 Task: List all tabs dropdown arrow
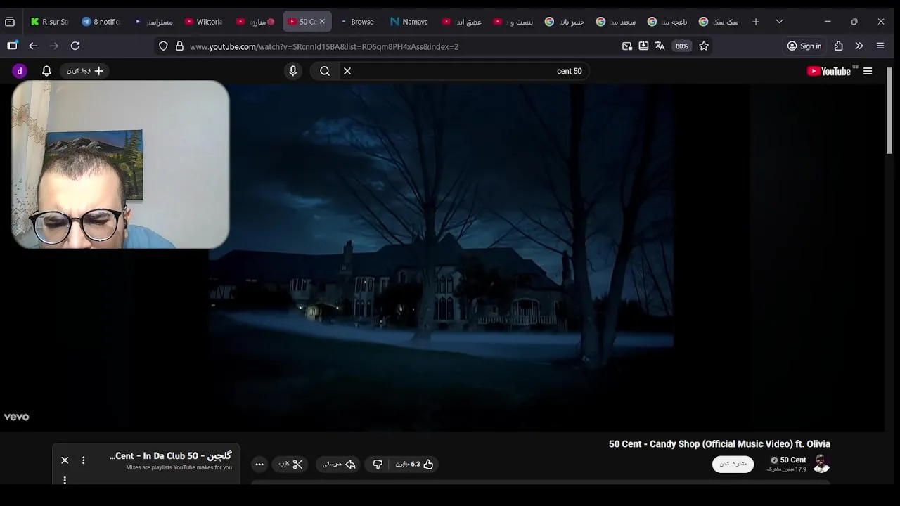tap(779, 22)
